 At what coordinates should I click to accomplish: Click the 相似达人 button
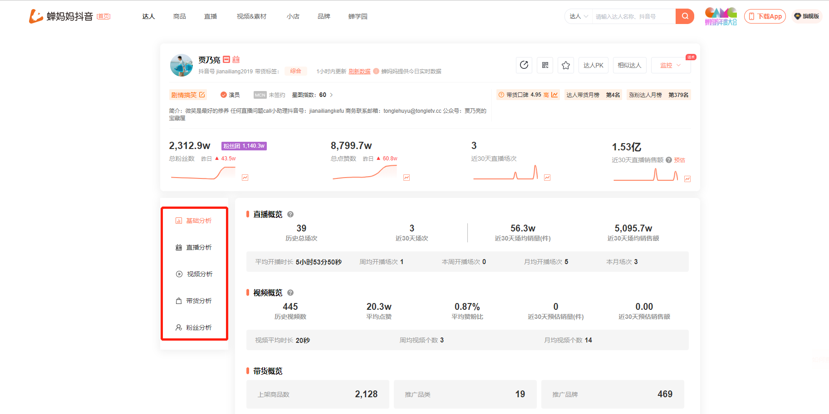(629, 65)
